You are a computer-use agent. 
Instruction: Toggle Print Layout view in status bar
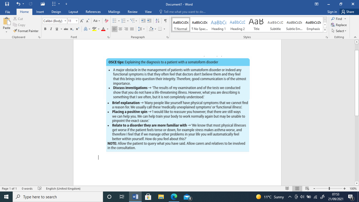pos(297,189)
